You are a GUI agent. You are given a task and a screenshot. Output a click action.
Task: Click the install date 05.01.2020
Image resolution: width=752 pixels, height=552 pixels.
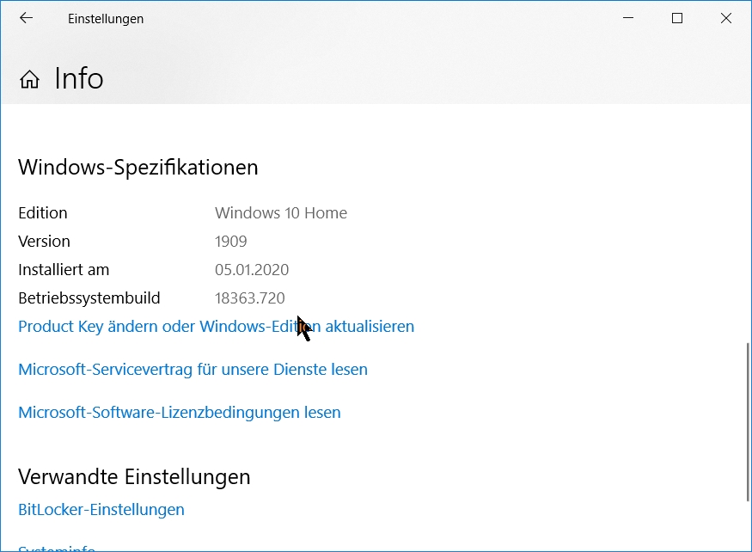[252, 270]
